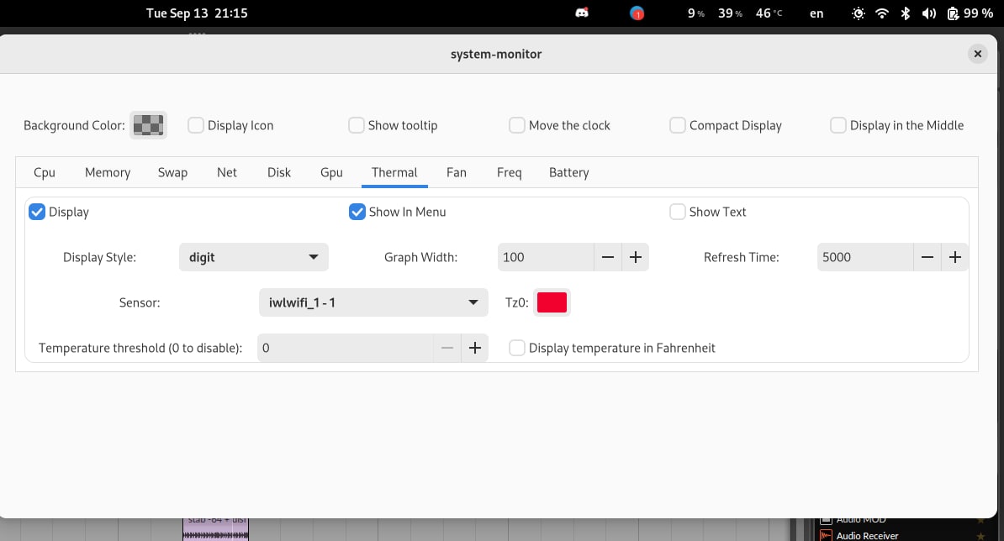Switch to the Memory tab
The image size is (1004, 541).
108,172
